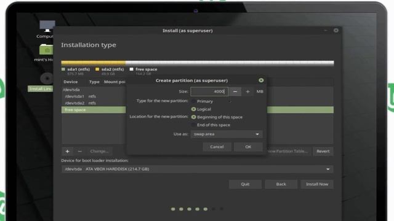The height and width of the screenshot is (221, 394).
Task: Click the Type column header
Action: point(94,82)
